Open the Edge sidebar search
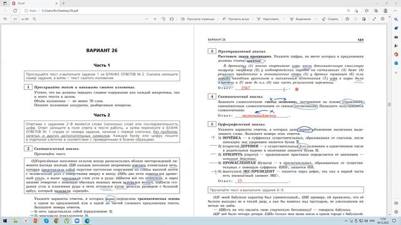 pos(396,19)
